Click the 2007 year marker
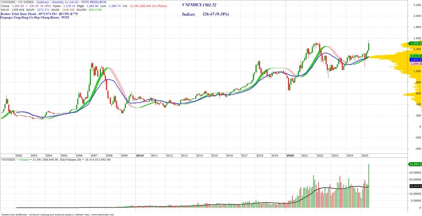422x216 pixels. pos(94,155)
